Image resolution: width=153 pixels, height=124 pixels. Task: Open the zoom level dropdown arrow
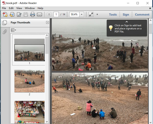click(82, 14)
